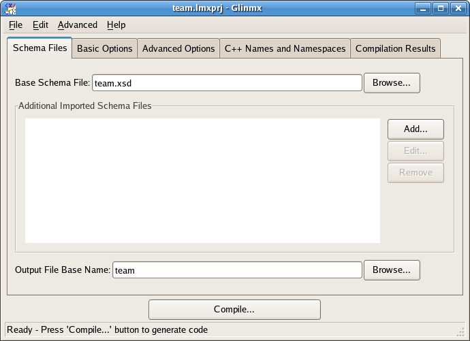
Task: Browse for the base schema file
Action: (x=392, y=83)
